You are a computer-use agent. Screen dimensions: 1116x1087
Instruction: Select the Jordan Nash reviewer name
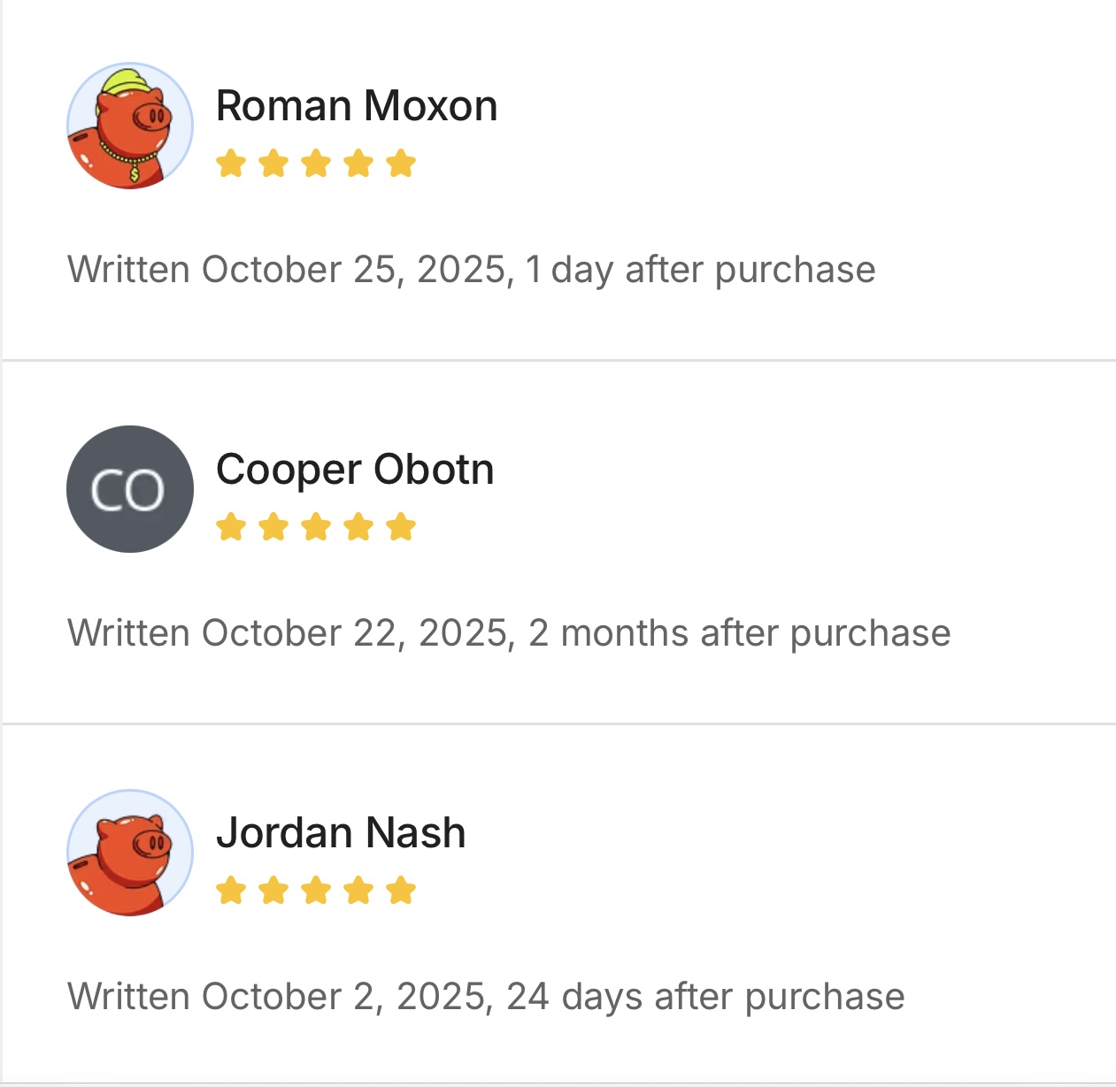[x=341, y=833]
